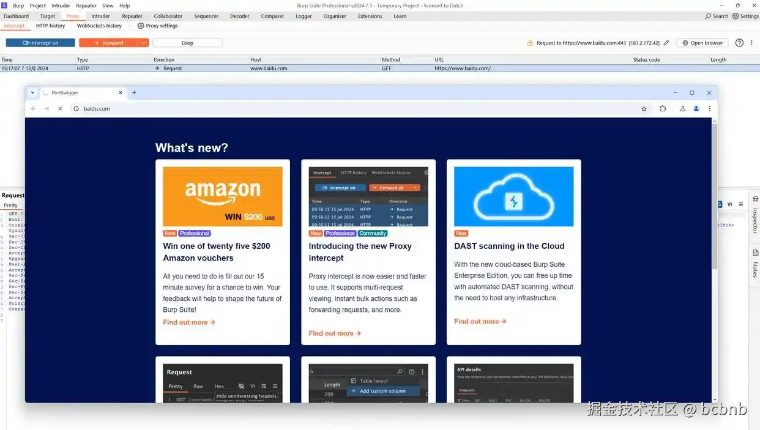Switch to the Collaborator tab
The height and width of the screenshot is (430, 760).
168,16
